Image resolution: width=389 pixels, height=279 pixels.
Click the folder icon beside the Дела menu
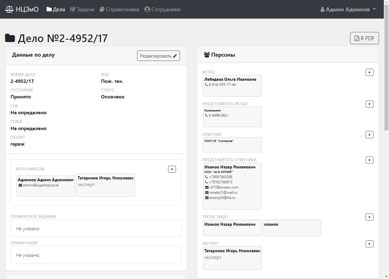(x=49, y=9)
